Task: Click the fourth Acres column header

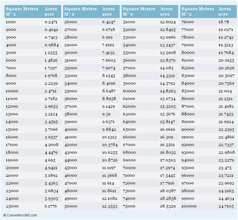Action: [x=224, y=12]
